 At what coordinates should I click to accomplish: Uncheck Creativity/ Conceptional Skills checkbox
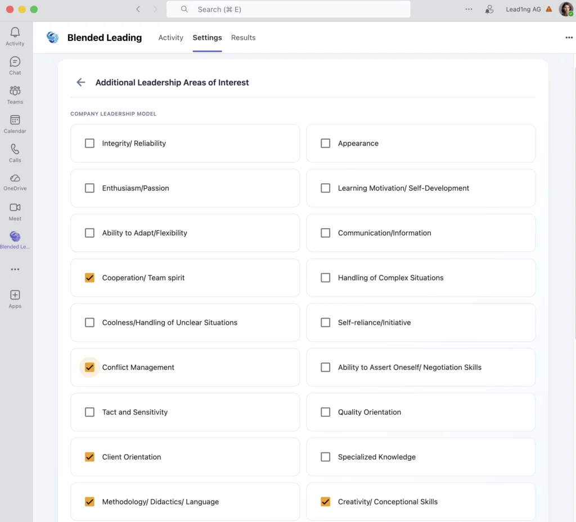coord(325,502)
